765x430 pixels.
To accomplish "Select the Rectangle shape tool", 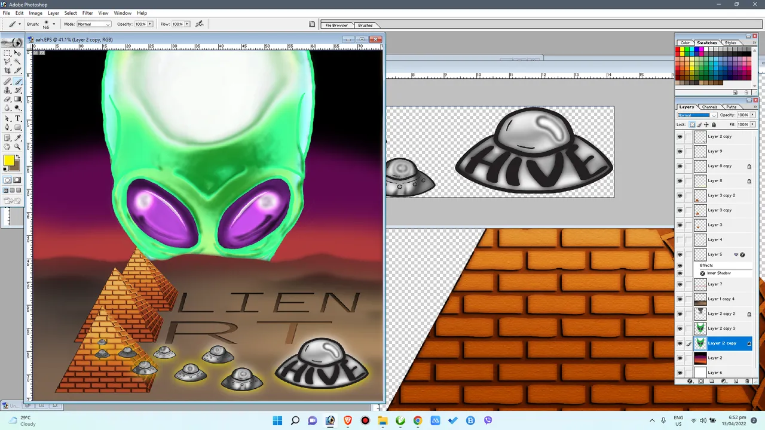I will [x=17, y=127].
